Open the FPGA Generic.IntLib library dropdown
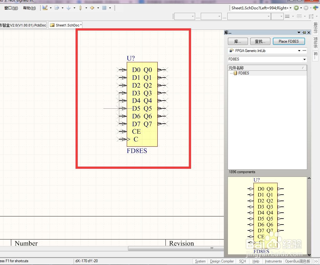The height and width of the screenshot is (265, 320). tap(299, 51)
